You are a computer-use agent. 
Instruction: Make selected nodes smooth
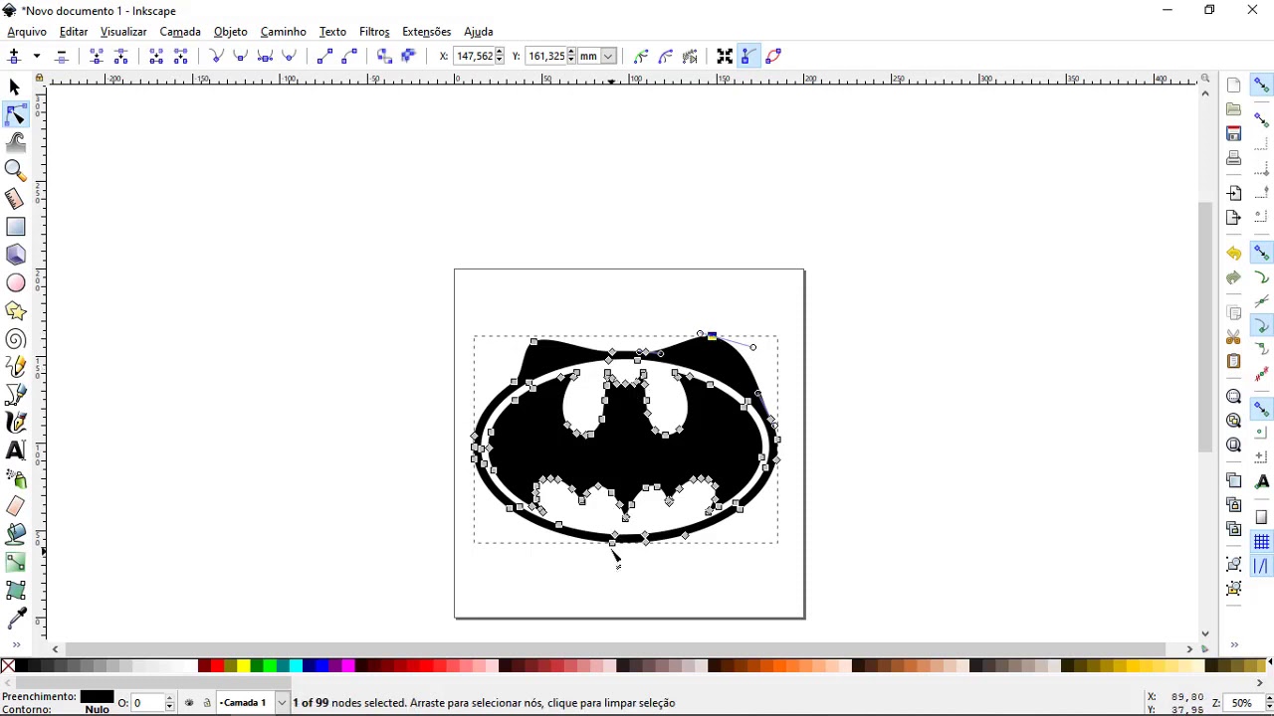[x=240, y=56]
